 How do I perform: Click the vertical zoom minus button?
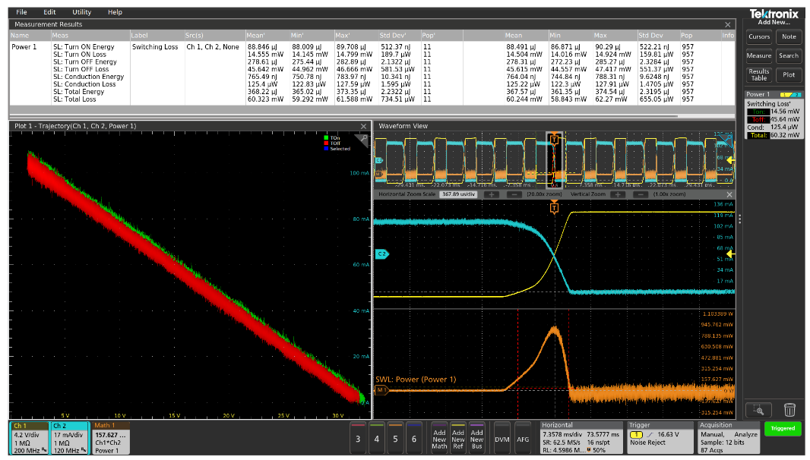[640, 194]
